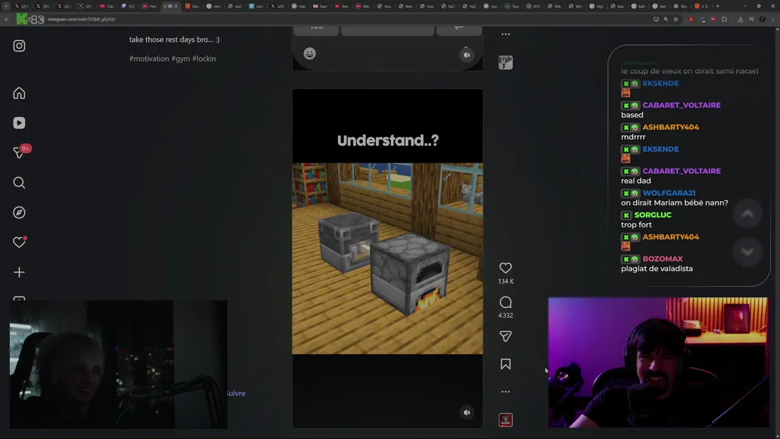This screenshot has height=439, width=780.
Task: Switch to the Dou tab
Action: tap(192, 6)
